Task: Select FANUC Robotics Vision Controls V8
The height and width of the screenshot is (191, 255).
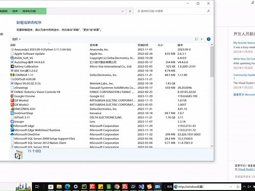Action: (110, 92)
